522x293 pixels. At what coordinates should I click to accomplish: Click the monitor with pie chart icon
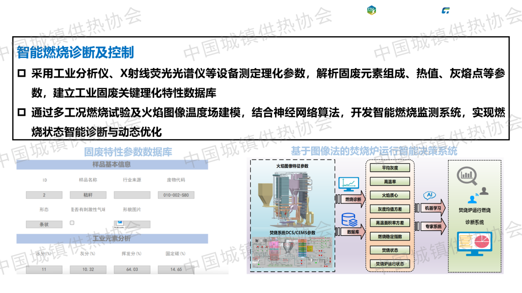point(474,243)
